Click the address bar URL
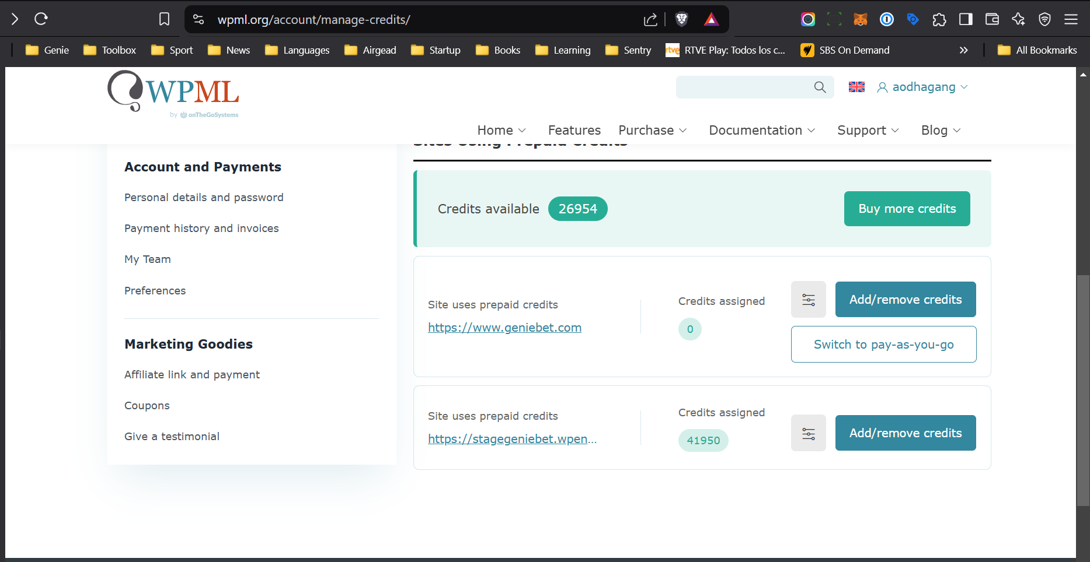The width and height of the screenshot is (1090, 562). (314, 20)
